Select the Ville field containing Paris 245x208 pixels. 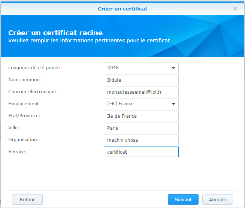(x=141, y=128)
